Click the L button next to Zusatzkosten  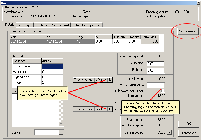(x=110, y=80)
